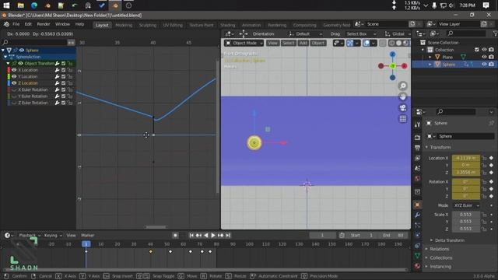Open the File menu
498x280 pixels.
pos(16,24)
